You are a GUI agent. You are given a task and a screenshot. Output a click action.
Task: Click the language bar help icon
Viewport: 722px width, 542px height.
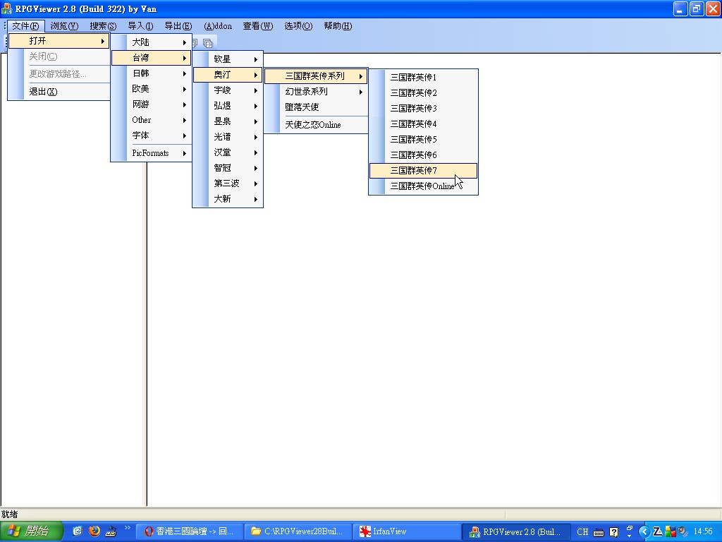coord(614,532)
